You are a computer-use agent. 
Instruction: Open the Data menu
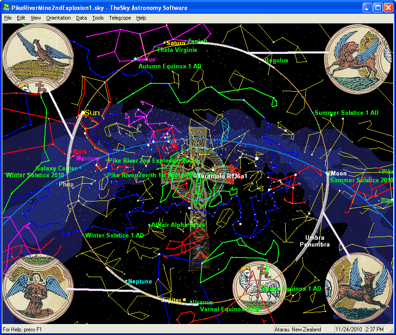tap(81, 18)
